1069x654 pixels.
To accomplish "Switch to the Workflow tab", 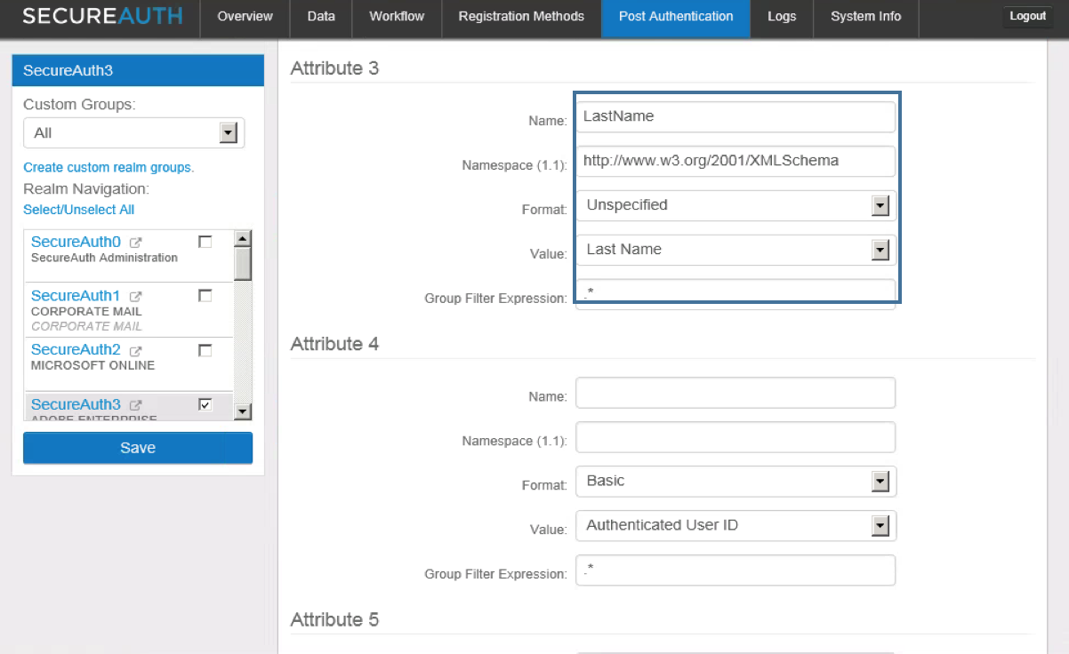I will tap(396, 16).
